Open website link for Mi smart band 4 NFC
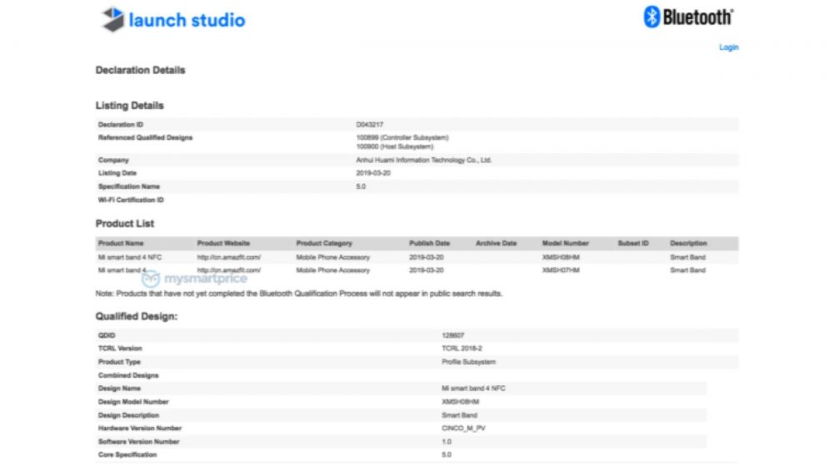Image resolution: width=833 pixels, height=466 pixels. [229, 258]
